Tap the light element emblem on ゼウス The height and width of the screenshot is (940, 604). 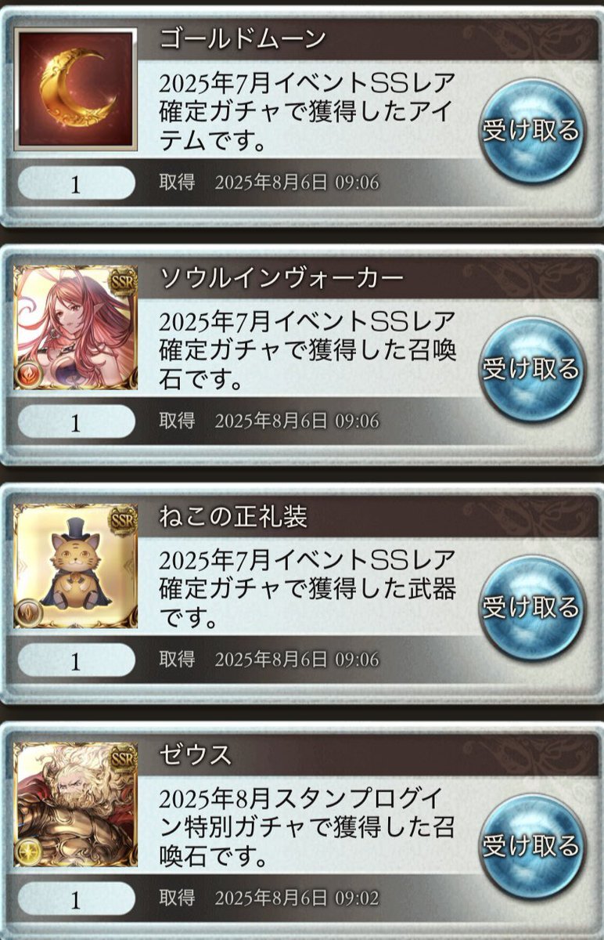click(29, 851)
